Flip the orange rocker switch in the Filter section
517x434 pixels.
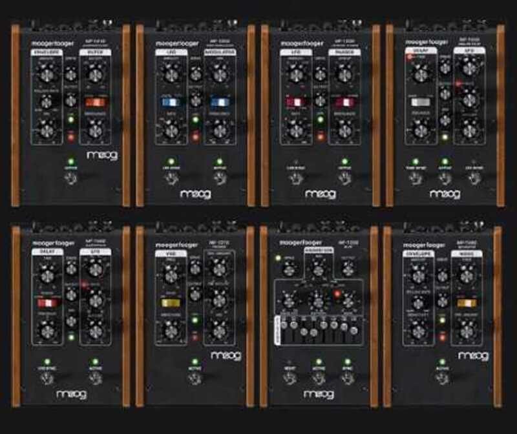(96, 102)
